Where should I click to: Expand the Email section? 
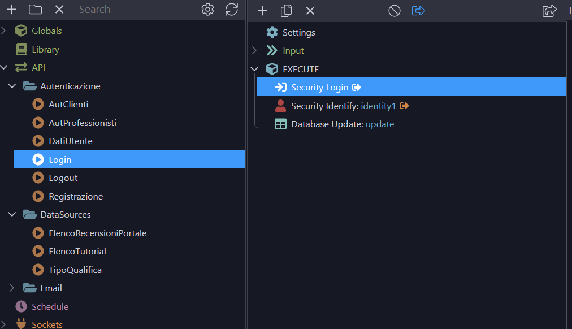click(10, 288)
